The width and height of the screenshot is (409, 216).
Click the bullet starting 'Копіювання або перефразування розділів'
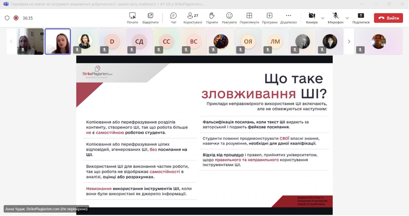[137, 127]
